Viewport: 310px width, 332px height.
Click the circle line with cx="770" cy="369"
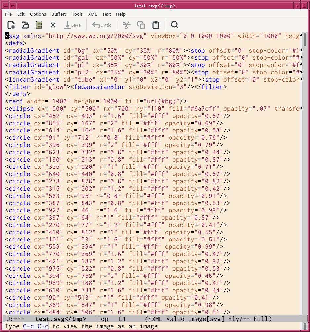pyautogui.click(x=118, y=254)
